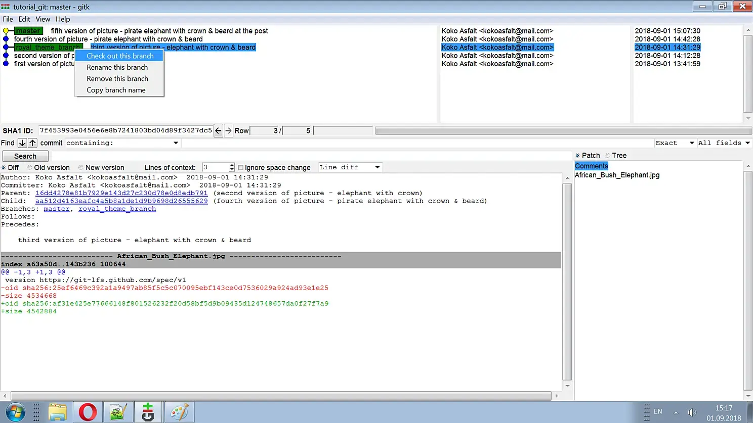Viewport: 753px width, 423px height.
Task: Select African_Bush_Elephant.jpg in file list
Action: click(x=617, y=175)
